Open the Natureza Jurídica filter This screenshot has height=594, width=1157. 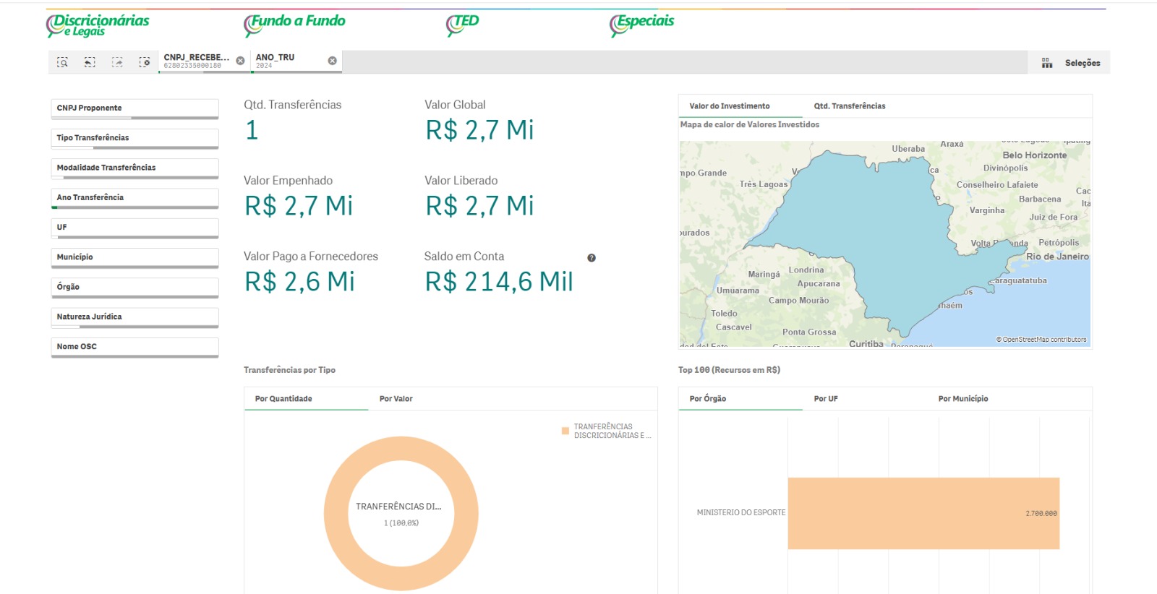pyautogui.click(x=135, y=317)
